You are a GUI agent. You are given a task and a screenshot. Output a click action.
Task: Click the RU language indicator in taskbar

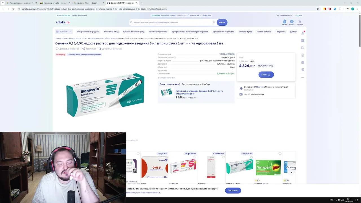pyautogui.click(x=332, y=200)
